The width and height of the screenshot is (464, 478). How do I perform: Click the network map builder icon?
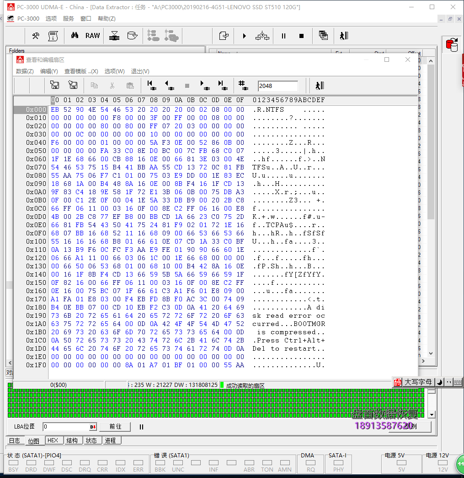(x=262, y=36)
